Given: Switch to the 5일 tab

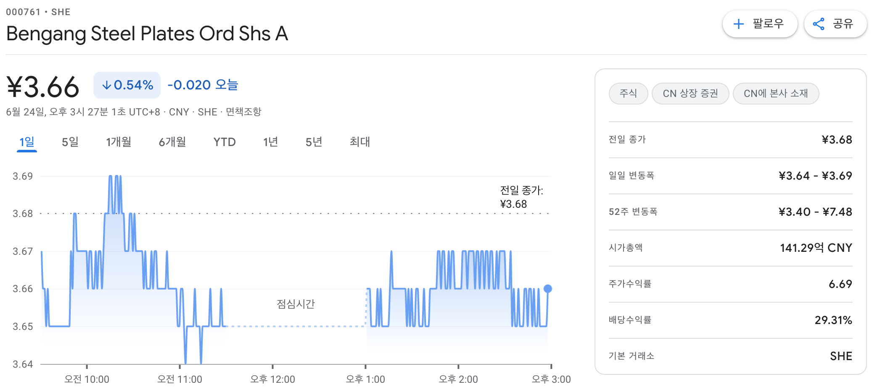Looking at the screenshot, I should (70, 142).
